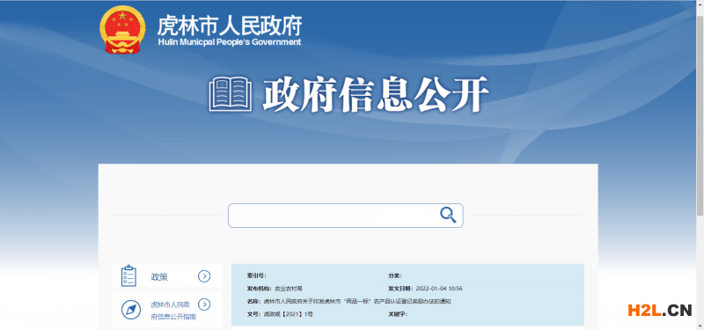Click the magnifier search icon
This screenshot has width=704, height=330.
(x=448, y=215)
